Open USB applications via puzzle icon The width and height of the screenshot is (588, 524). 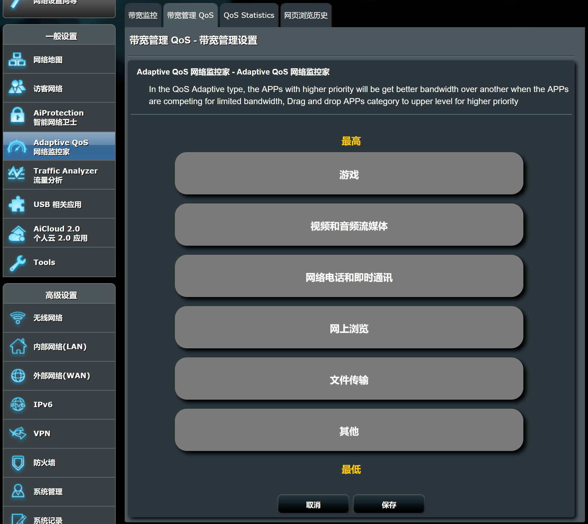tap(17, 204)
